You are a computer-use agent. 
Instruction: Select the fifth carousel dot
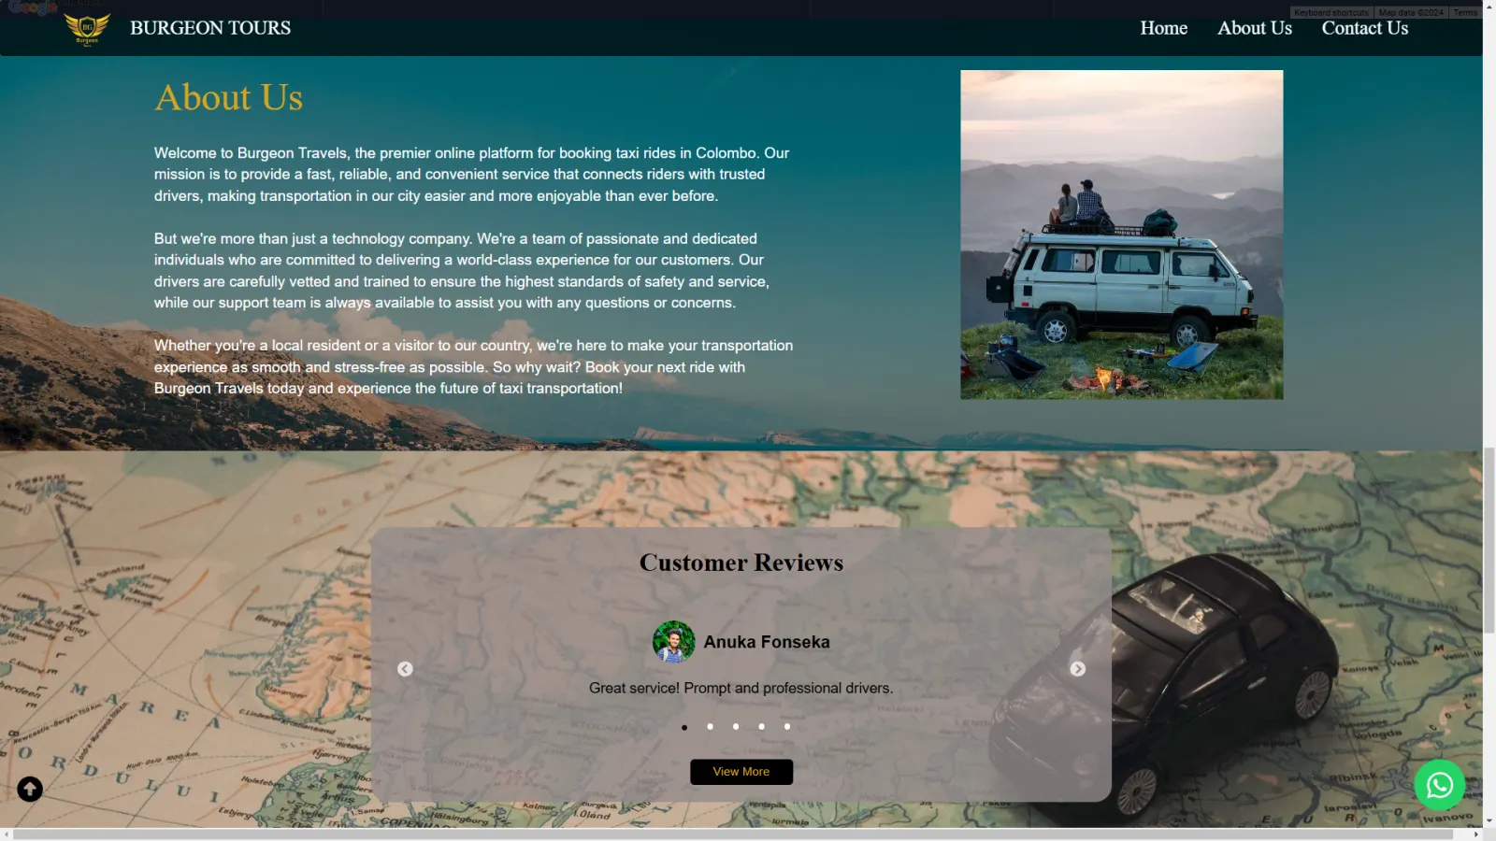pyautogui.click(x=787, y=727)
